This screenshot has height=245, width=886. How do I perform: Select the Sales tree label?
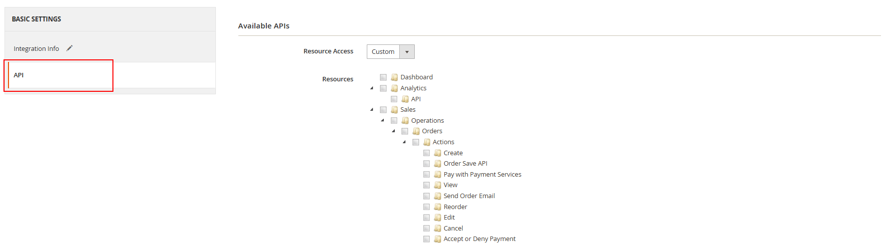(x=408, y=110)
